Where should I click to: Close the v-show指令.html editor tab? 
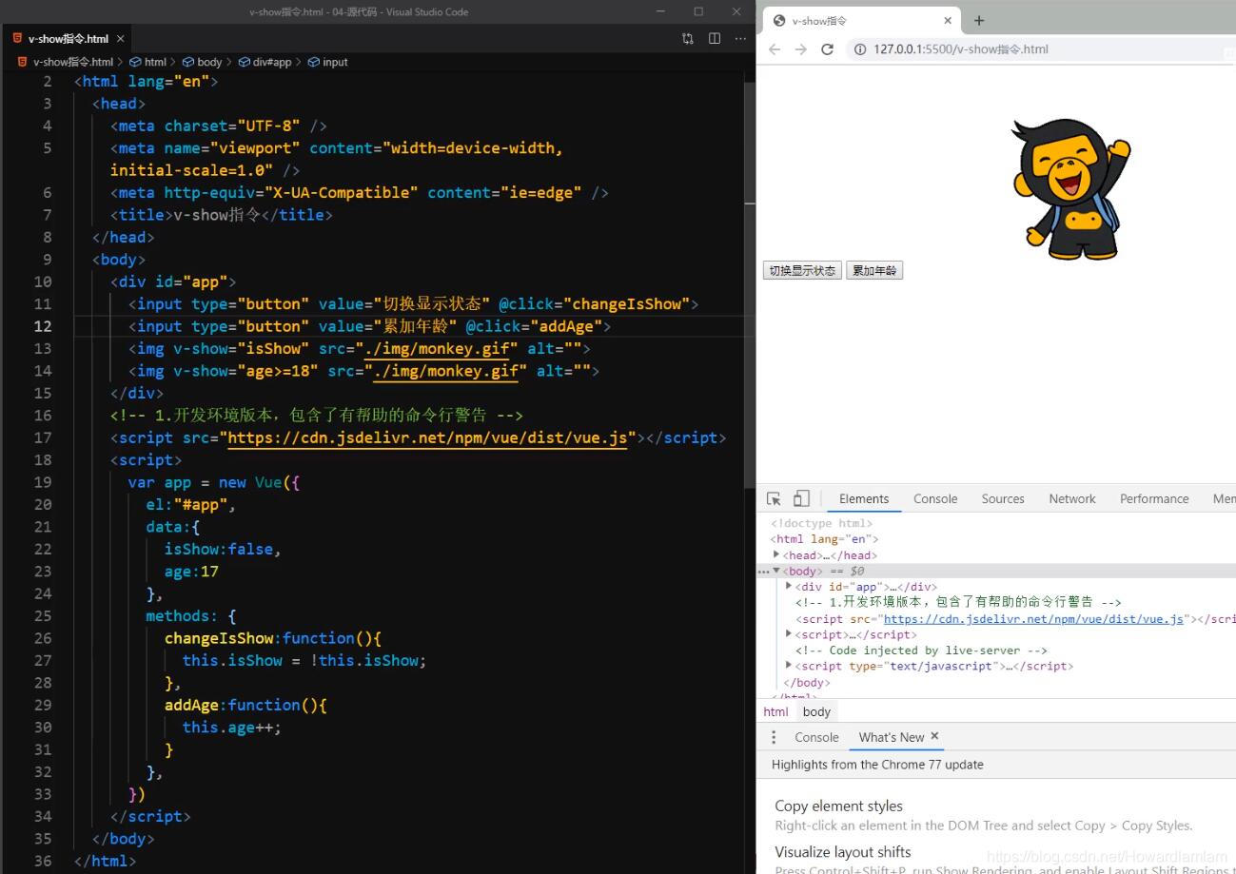120,39
